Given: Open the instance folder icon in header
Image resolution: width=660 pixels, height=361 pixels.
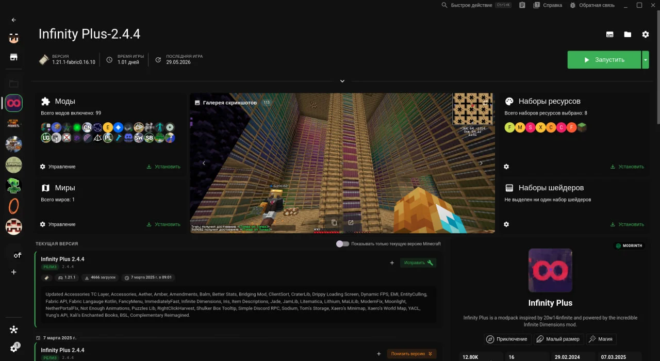Looking at the screenshot, I should click(x=628, y=35).
